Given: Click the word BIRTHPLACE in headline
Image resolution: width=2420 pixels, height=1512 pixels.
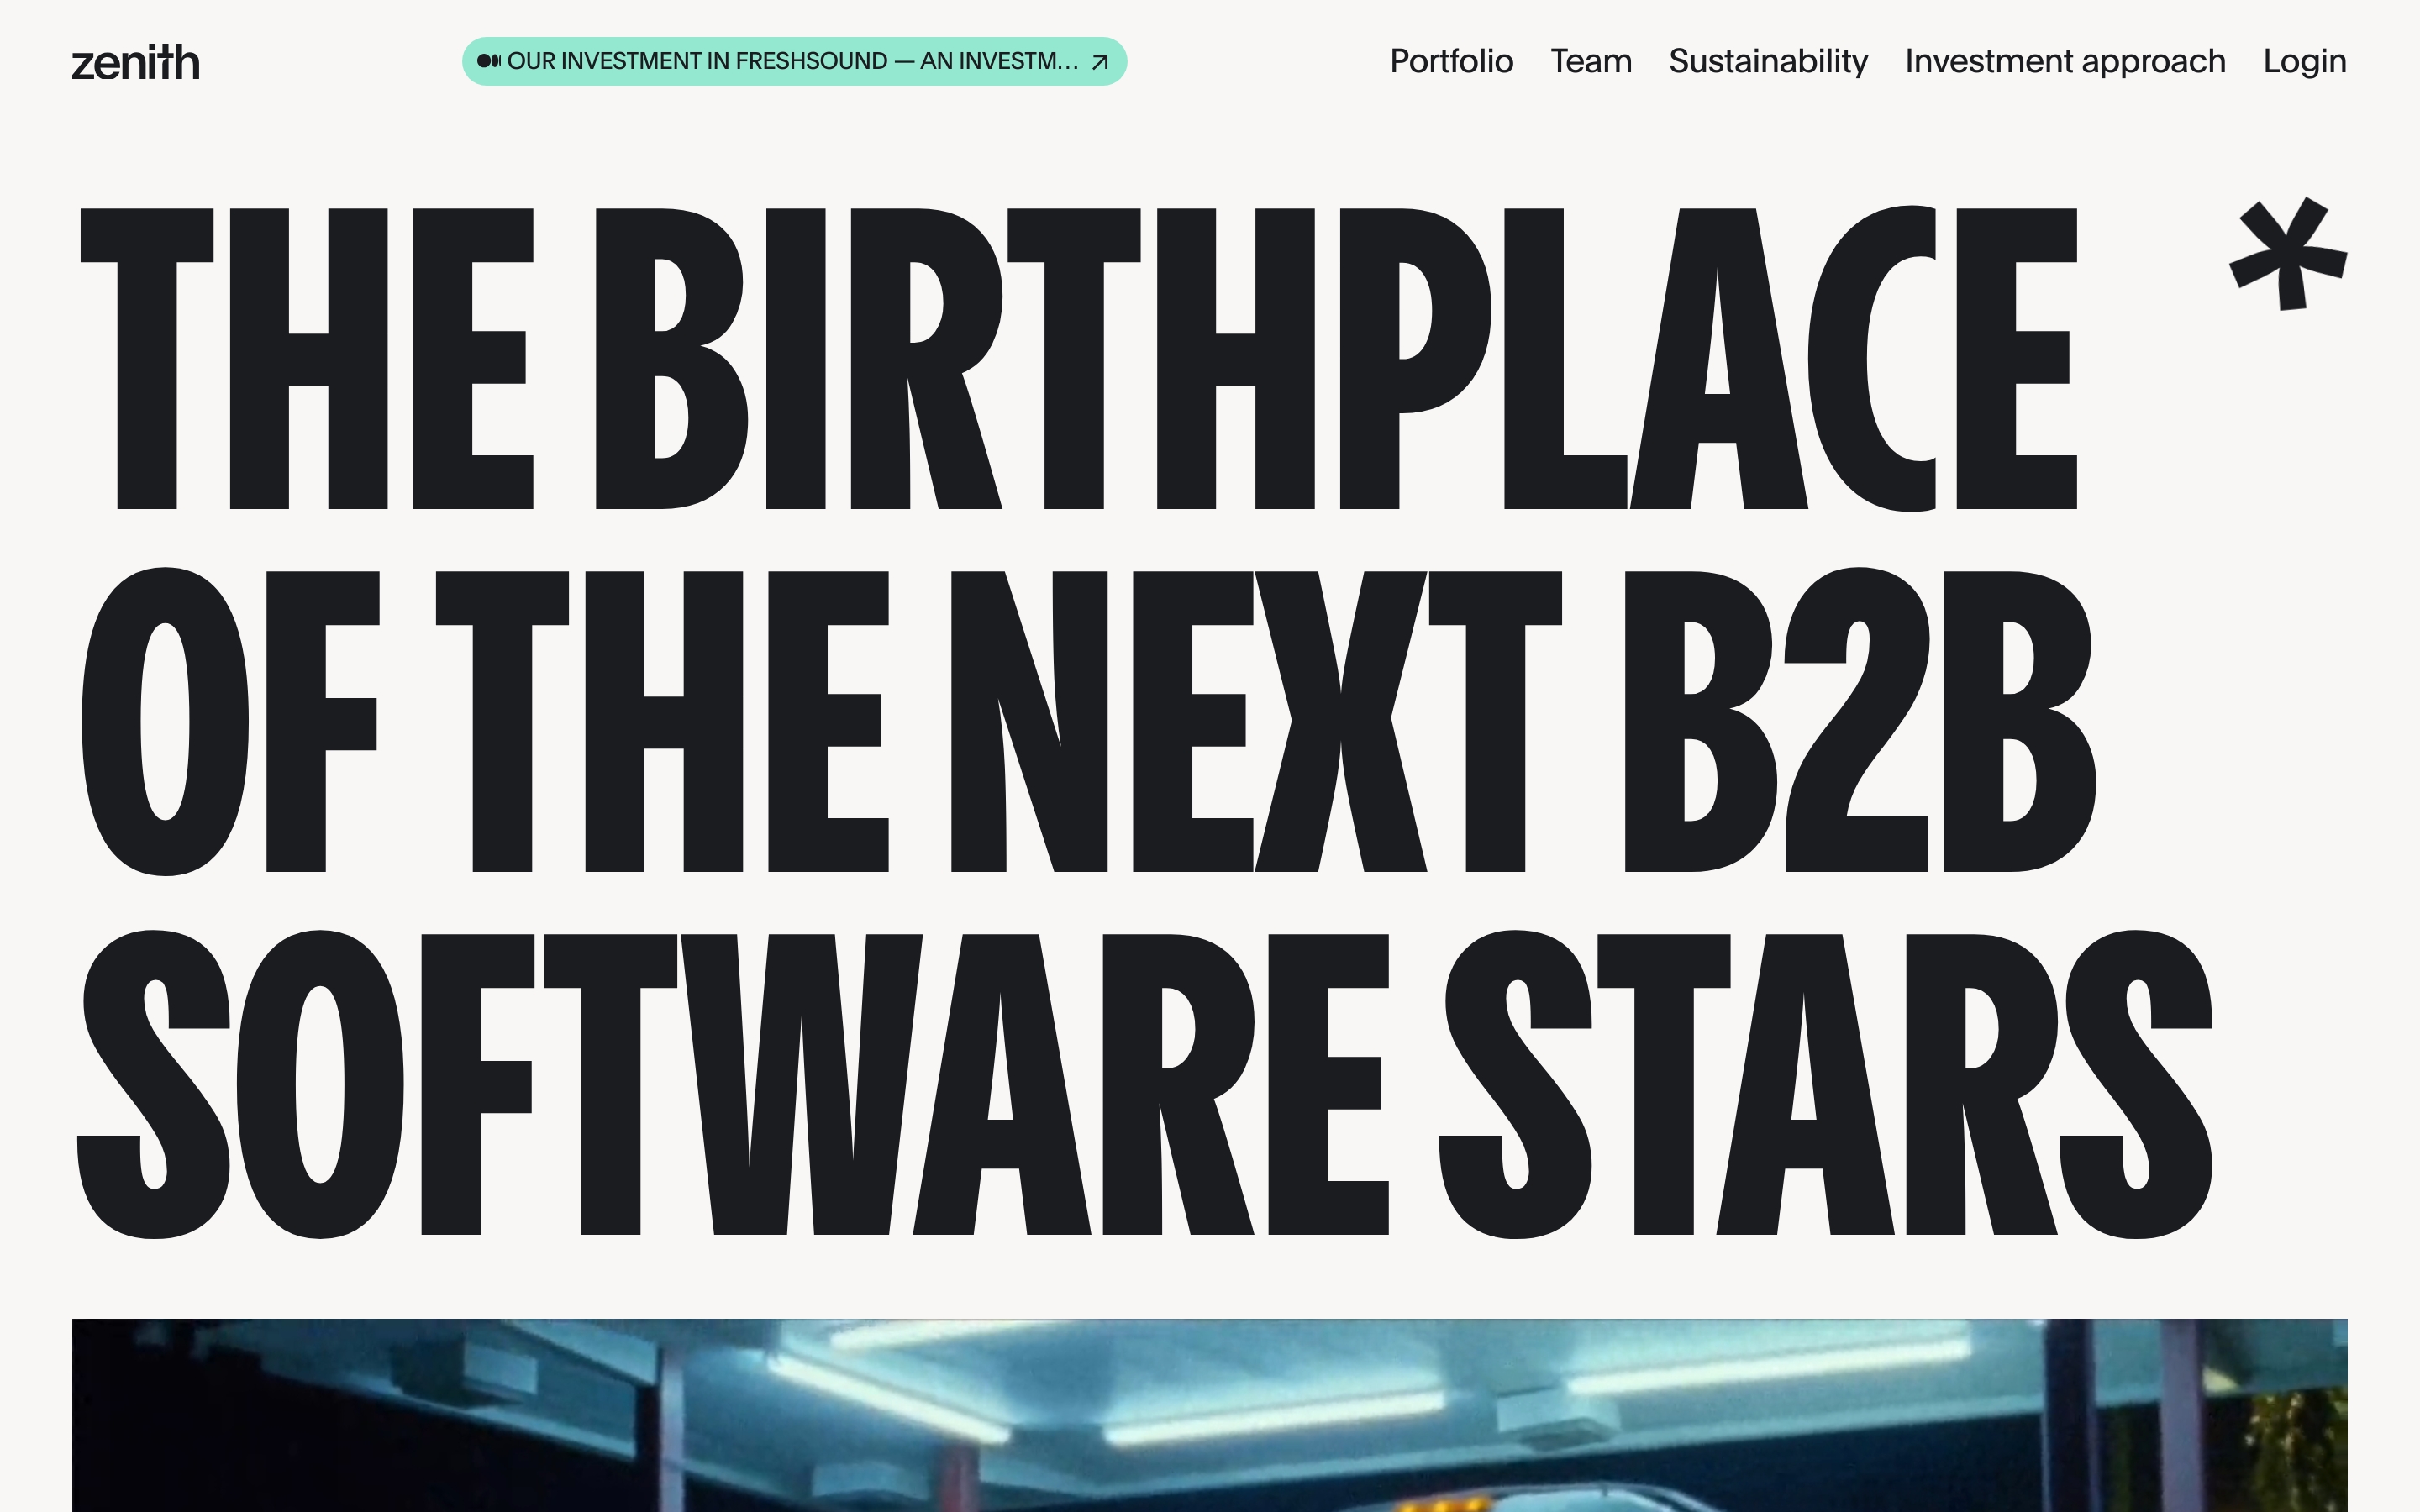Looking at the screenshot, I should [1335, 359].
